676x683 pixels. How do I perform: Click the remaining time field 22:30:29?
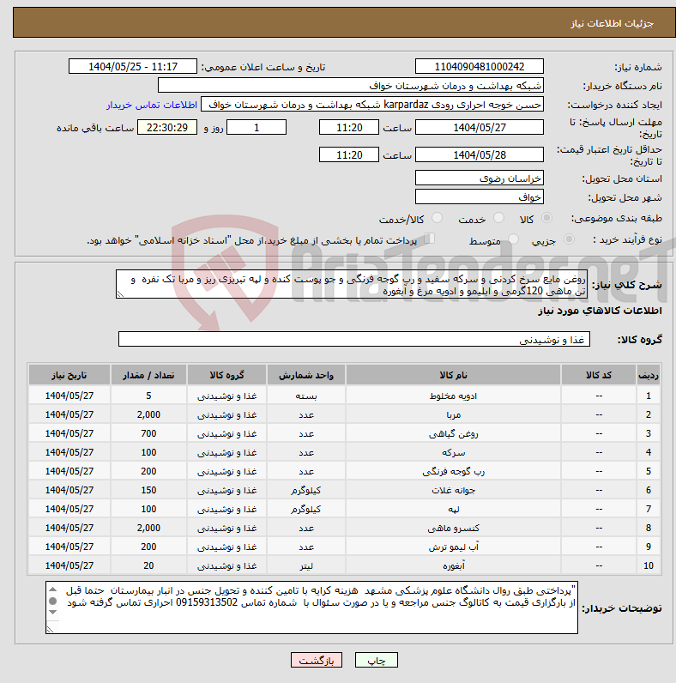167,127
